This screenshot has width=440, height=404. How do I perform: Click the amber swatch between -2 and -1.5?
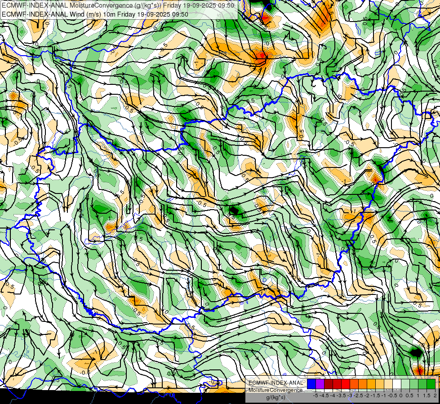(371, 384)
